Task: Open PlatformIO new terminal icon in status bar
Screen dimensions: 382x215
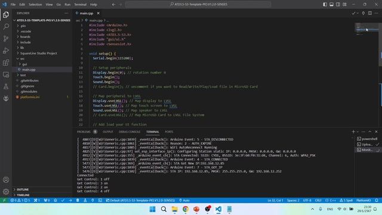Action: 100,201
